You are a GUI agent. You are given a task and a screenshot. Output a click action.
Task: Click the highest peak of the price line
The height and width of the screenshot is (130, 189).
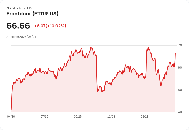(x=91, y=47)
